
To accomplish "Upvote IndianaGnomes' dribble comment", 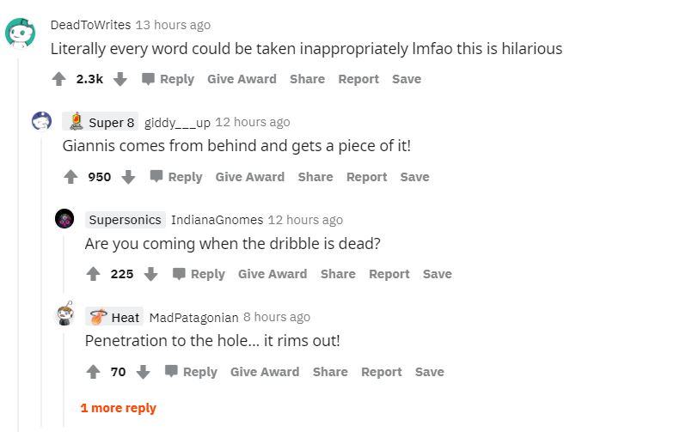I will (x=94, y=274).
